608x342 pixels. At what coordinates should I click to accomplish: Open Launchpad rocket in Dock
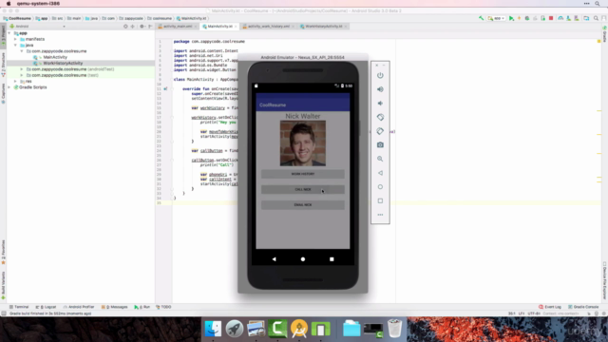click(x=235, y=329)
